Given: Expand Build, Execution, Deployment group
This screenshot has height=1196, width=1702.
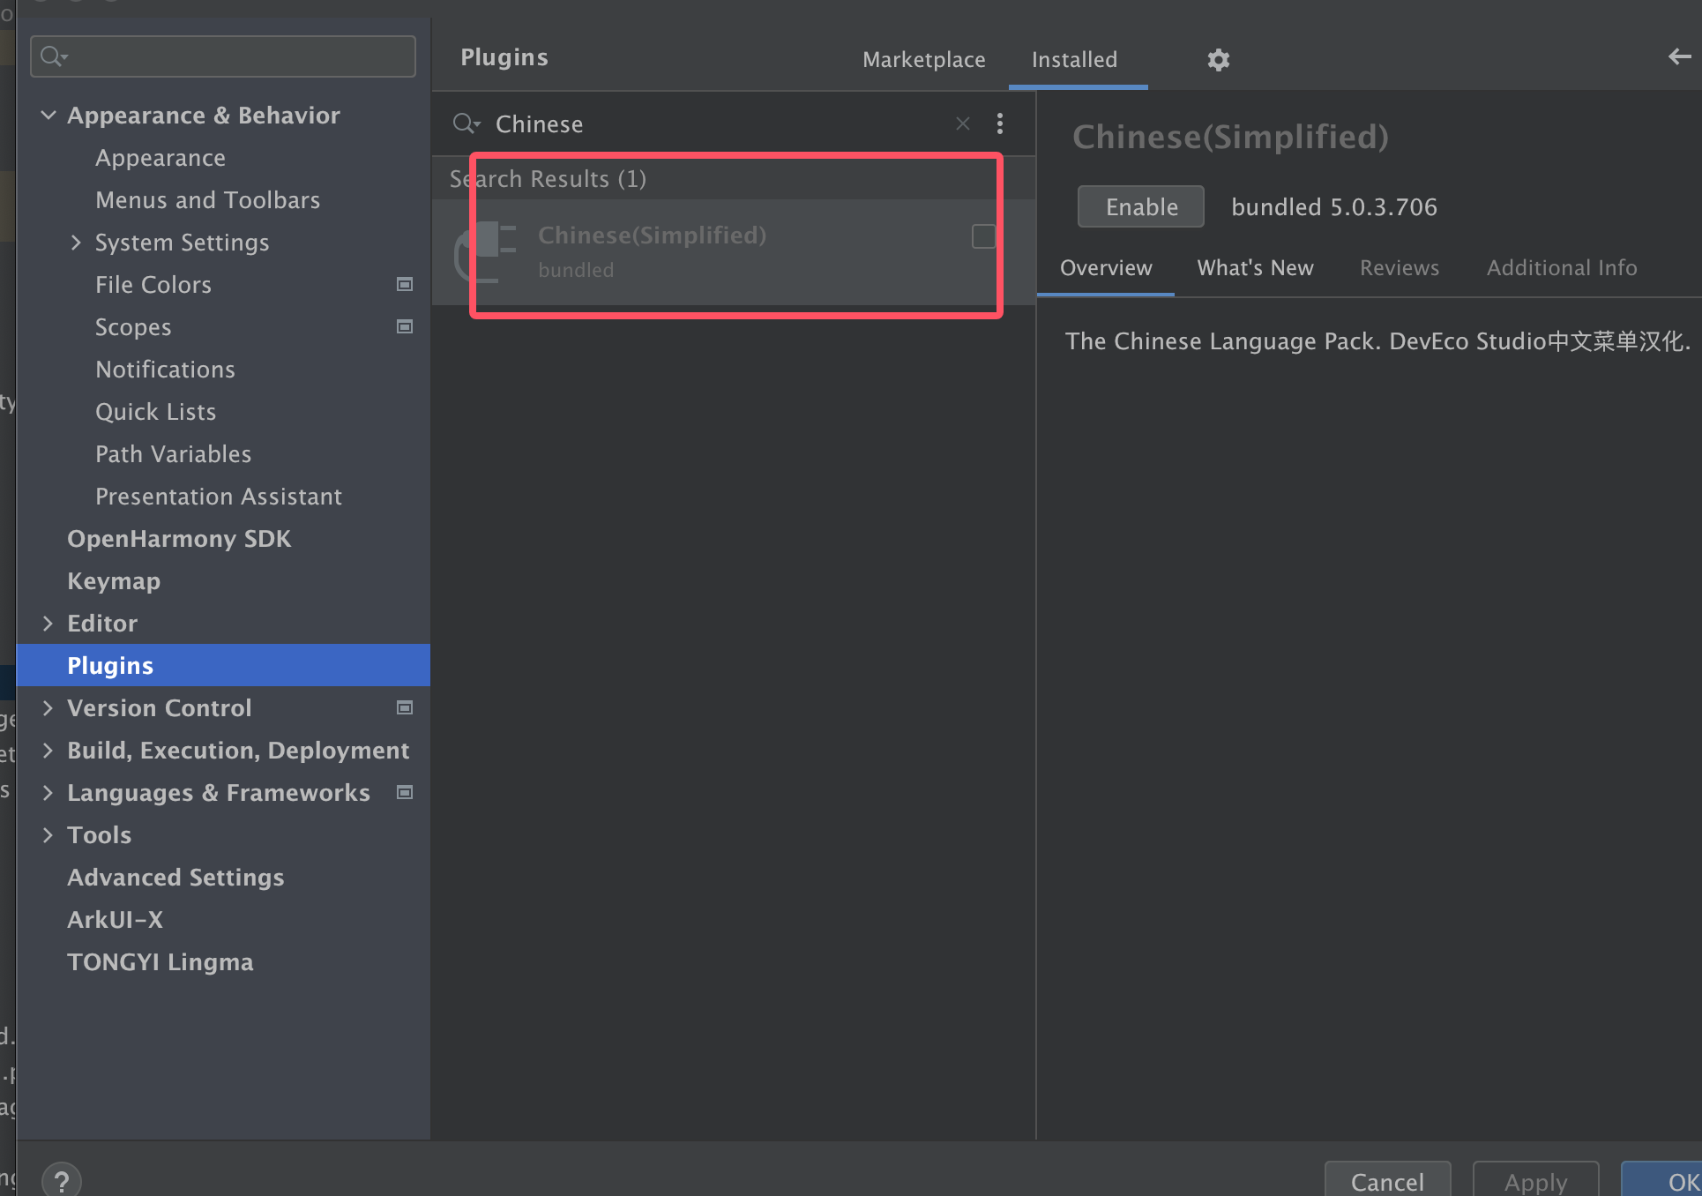Looking at the screenshot, I should (48, 751).
